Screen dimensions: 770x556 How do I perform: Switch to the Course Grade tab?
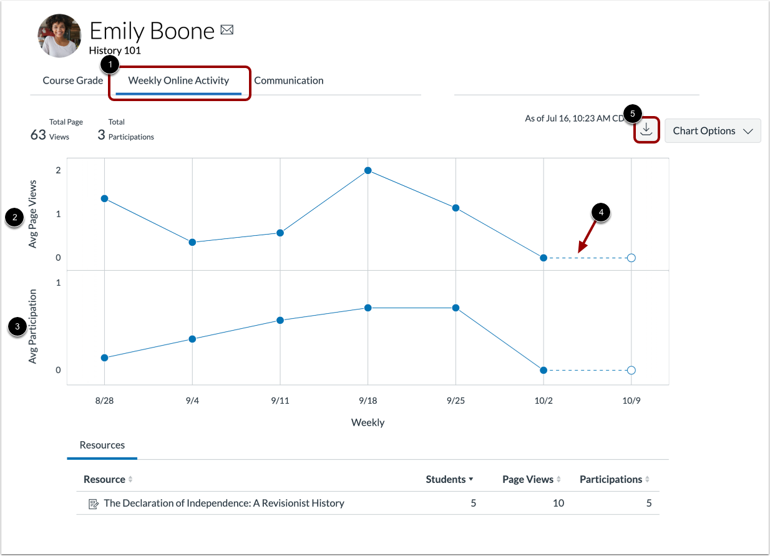72,80
